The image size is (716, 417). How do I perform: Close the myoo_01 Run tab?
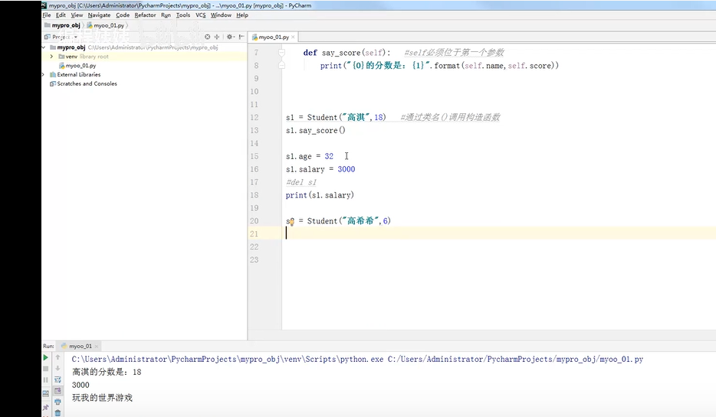click(x=97, y=347)
